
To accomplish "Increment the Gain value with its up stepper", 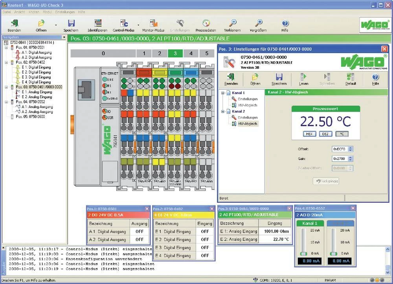I will point(350,157).
